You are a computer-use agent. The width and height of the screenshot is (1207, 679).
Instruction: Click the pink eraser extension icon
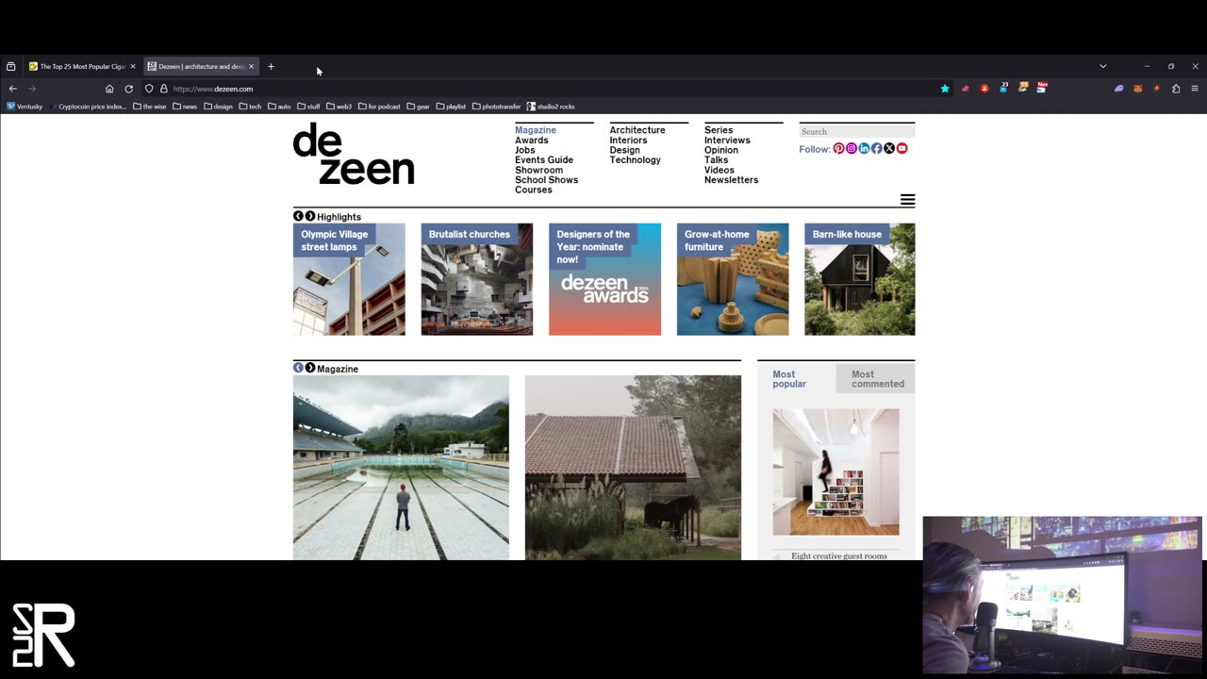click(965, 89)
